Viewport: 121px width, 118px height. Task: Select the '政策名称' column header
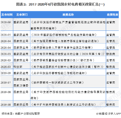coord(68,15)
